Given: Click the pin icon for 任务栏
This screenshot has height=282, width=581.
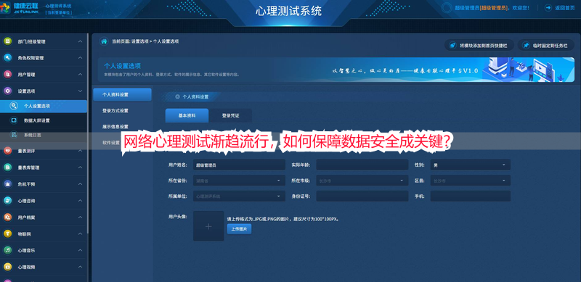Looking at the screenshot, I should pos(526,45).
